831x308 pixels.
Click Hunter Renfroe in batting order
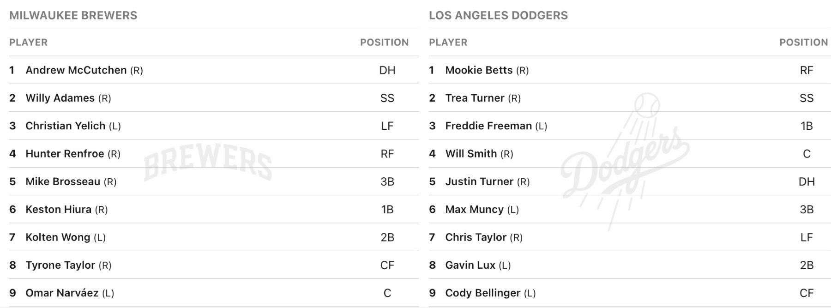(65, 154)
